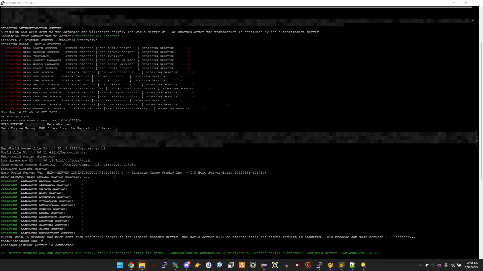
Task: Open File Explorer from the taskbar
Action: tap(142, 265)
